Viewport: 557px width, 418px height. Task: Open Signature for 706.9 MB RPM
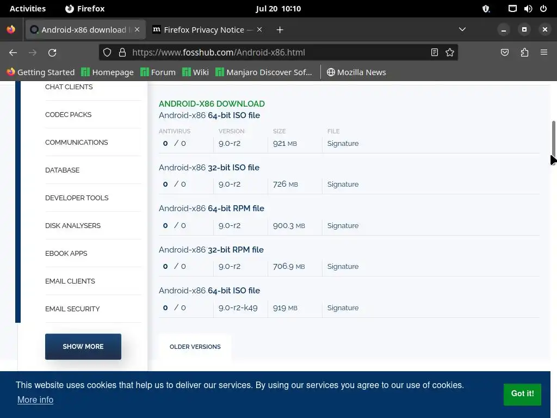(343, 267)
